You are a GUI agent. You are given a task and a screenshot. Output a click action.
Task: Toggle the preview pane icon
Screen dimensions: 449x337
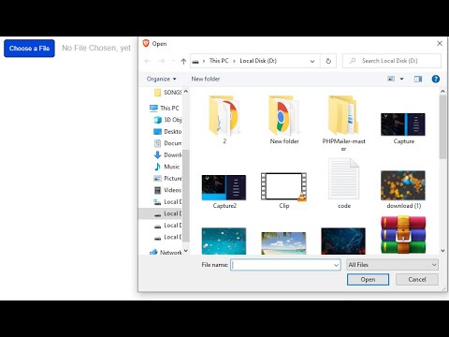[x=418, y=79]
